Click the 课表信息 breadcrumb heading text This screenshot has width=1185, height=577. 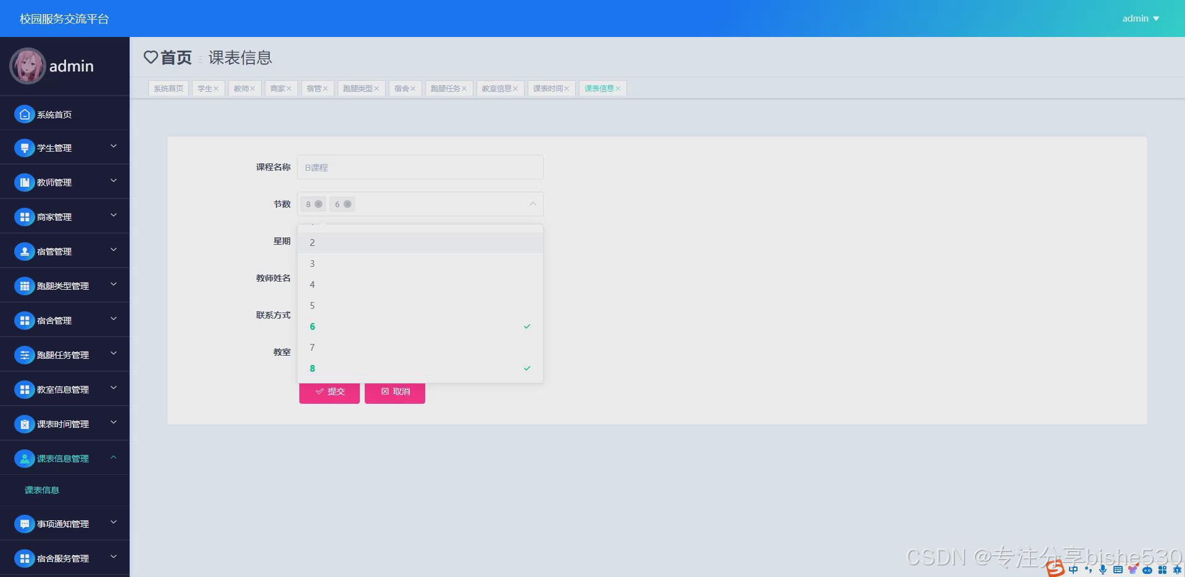point(240,57)
